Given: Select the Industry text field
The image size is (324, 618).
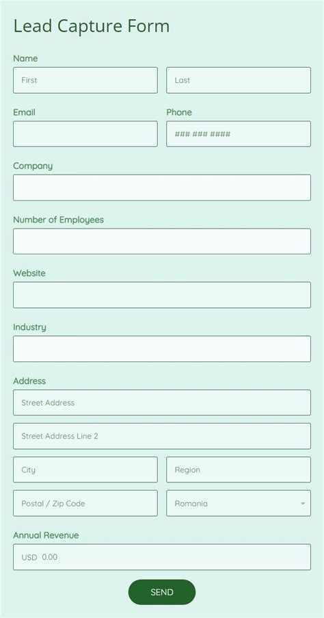Looking at the screenshot, I should [x=162, y=349].
